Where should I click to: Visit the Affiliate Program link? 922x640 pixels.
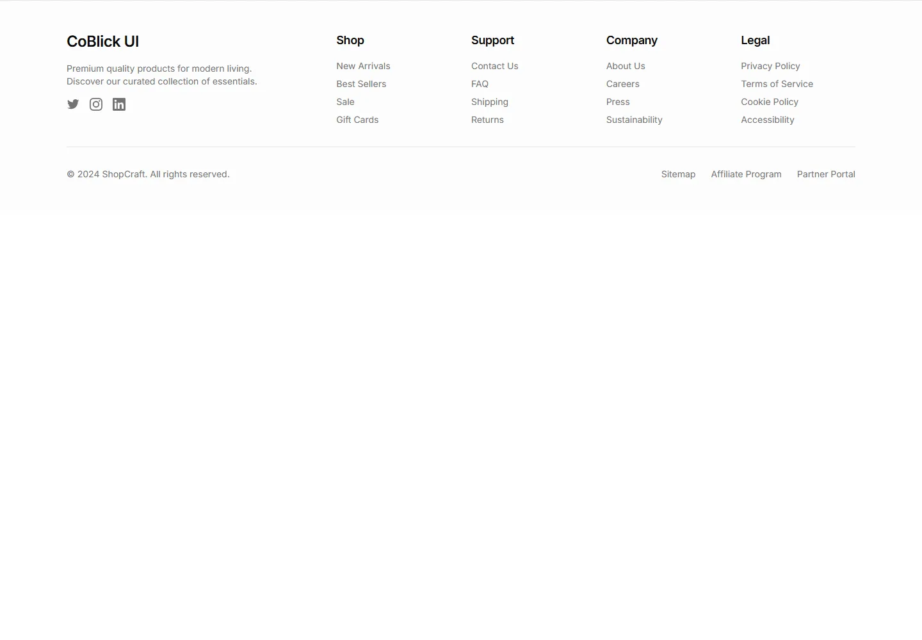pos(746,174)
